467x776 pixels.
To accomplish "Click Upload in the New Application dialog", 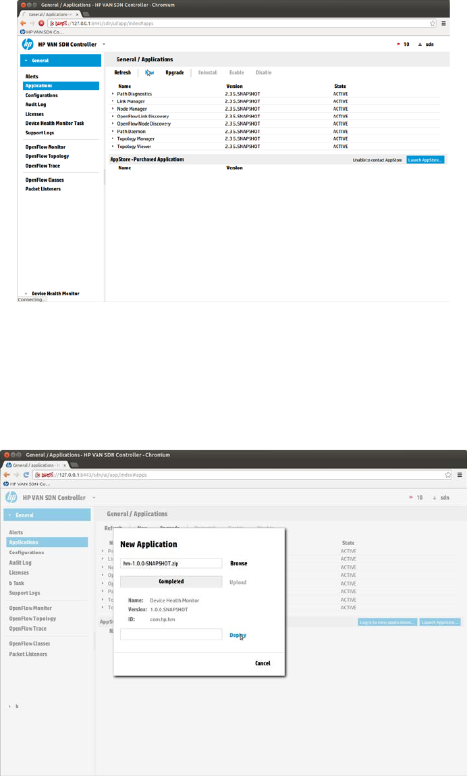I will [x=238, y=582].
